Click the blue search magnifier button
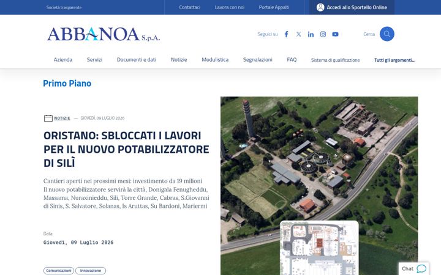The image size is (441, 275). coord(387,34)
